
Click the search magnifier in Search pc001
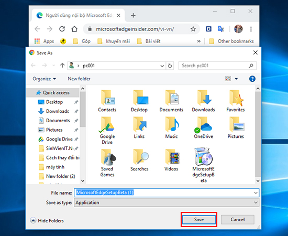(x=251, y=66)
